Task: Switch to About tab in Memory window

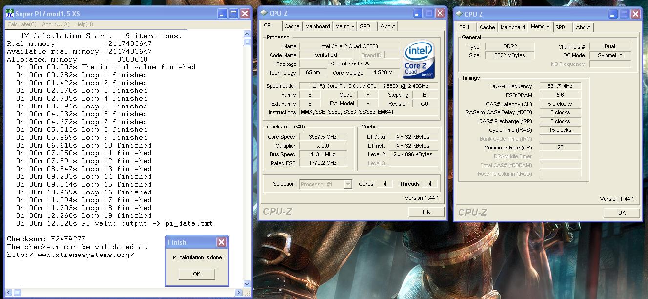Action: 583,27
